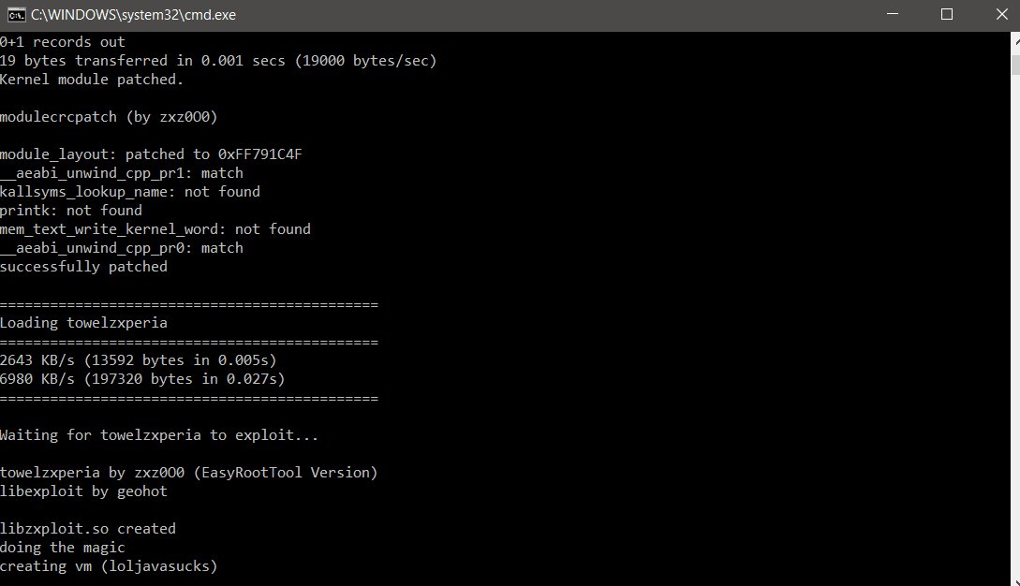Click the scrollbar track below thumb
Viewport: 1020px width, 586px height.
1015,325
